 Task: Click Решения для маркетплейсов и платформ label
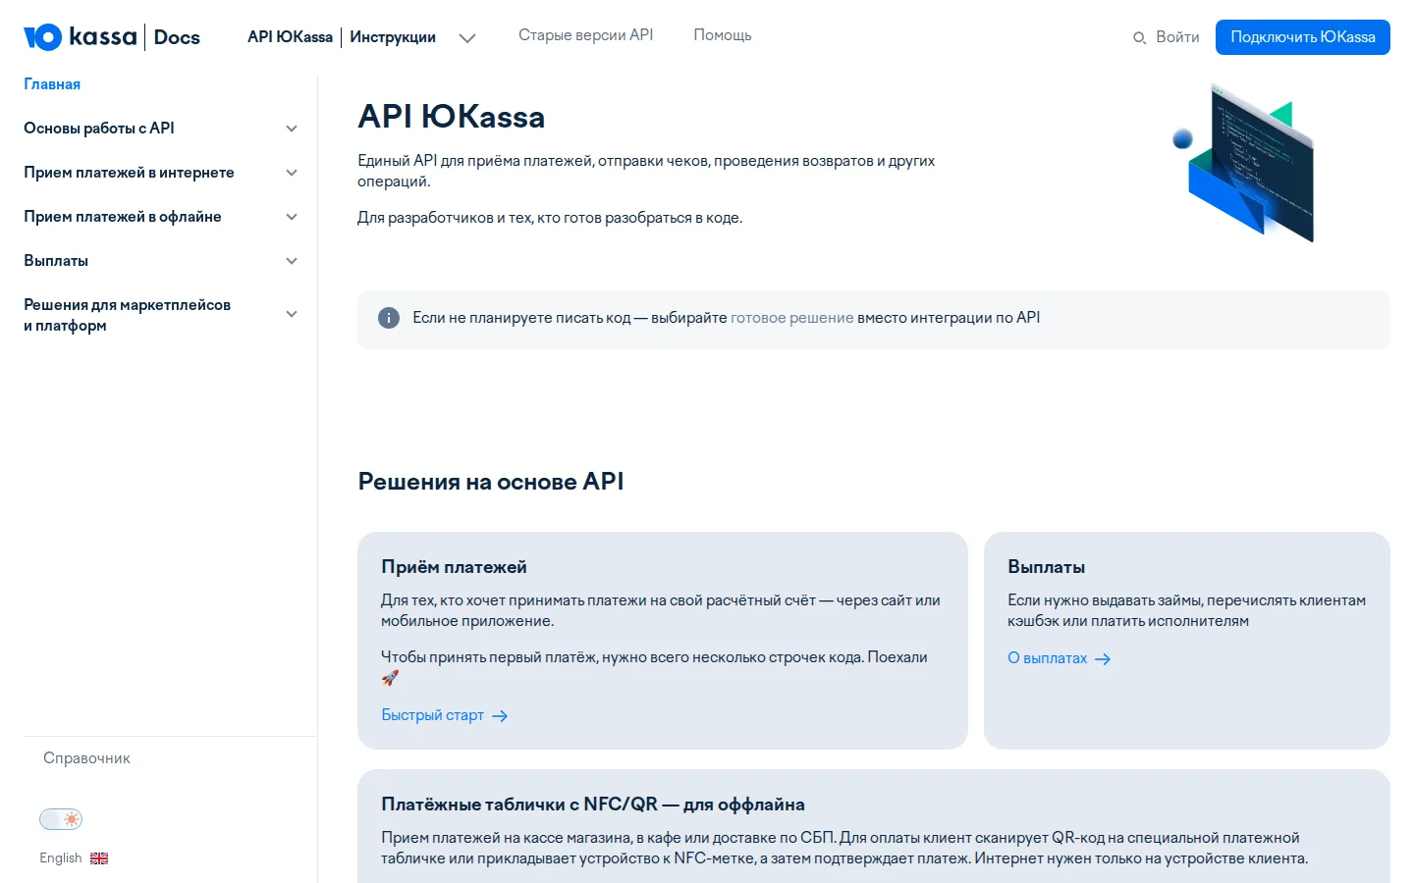128,315
